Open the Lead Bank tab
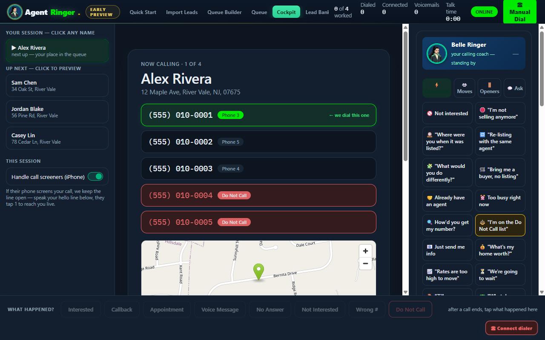 pyautogui.click(x=317, y=12)
